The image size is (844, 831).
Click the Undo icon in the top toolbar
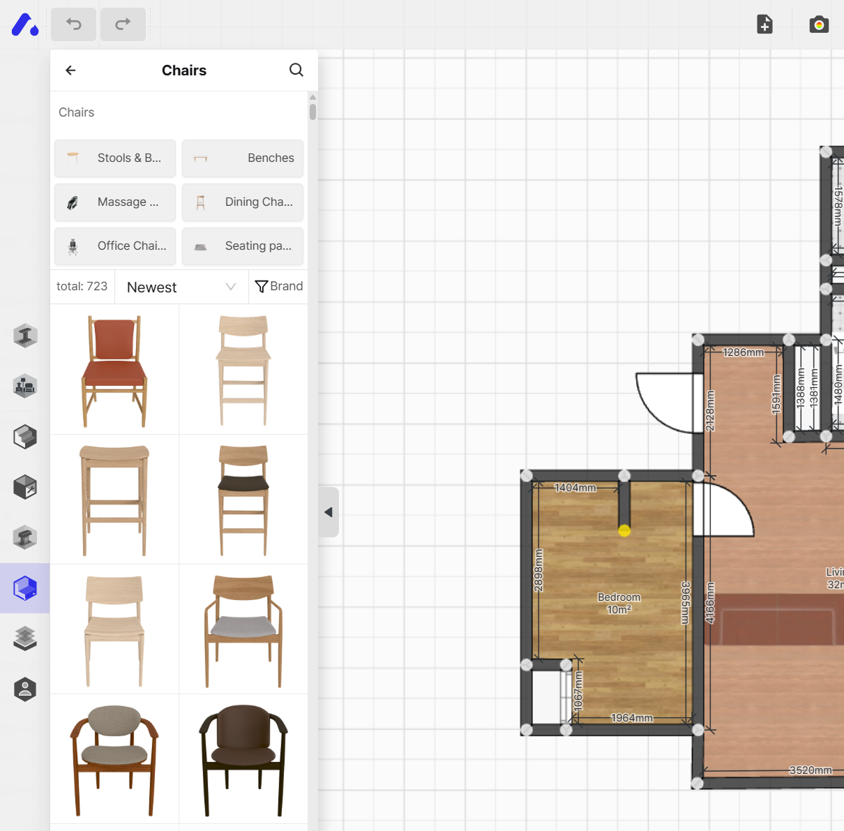[x=73, y=24]
